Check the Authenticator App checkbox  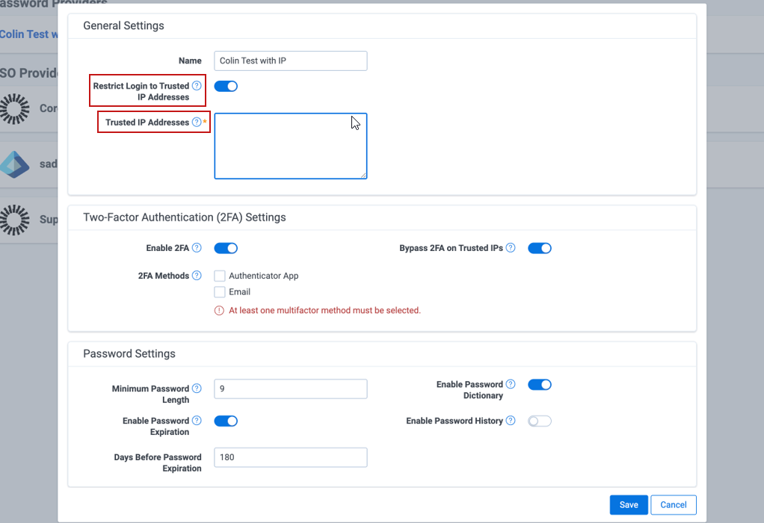coord(220,276)
